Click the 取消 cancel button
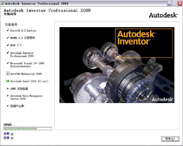 pyautogui.click(x=170, y=139)
